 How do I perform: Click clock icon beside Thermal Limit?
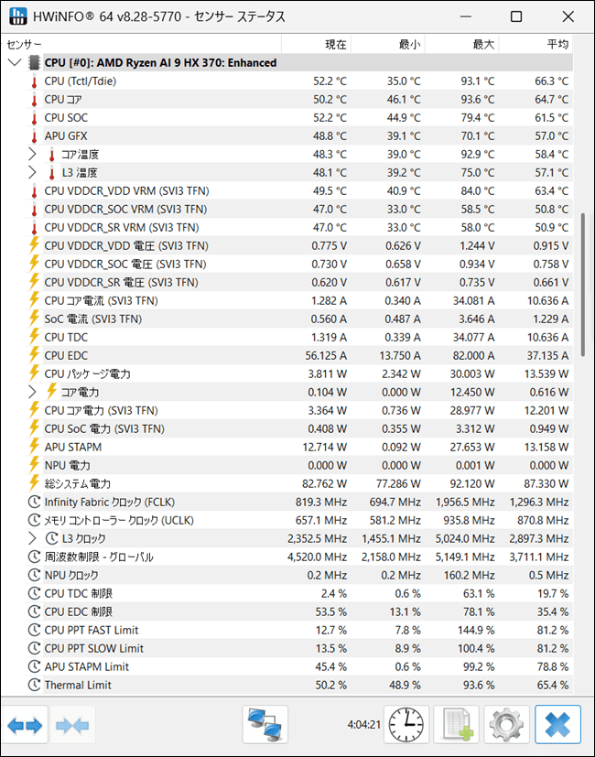(34, 685)
